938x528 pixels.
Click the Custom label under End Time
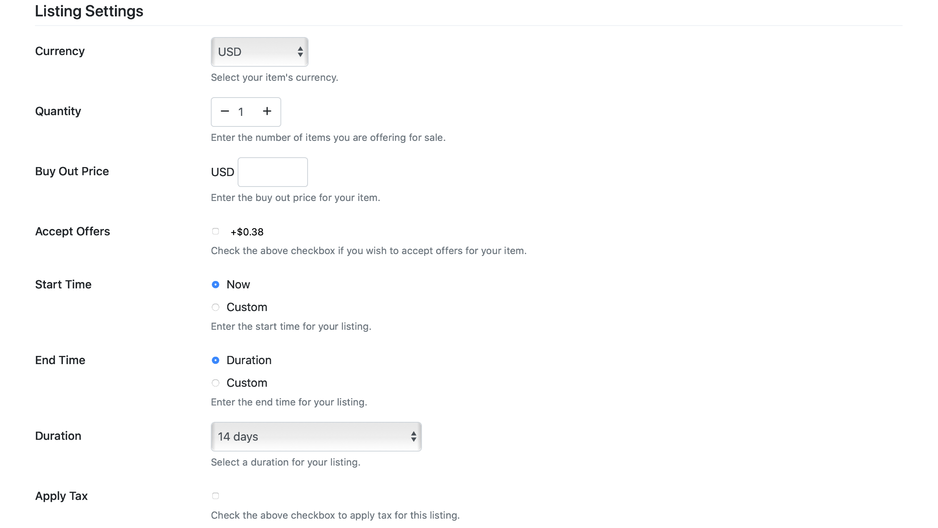[247, 383]
